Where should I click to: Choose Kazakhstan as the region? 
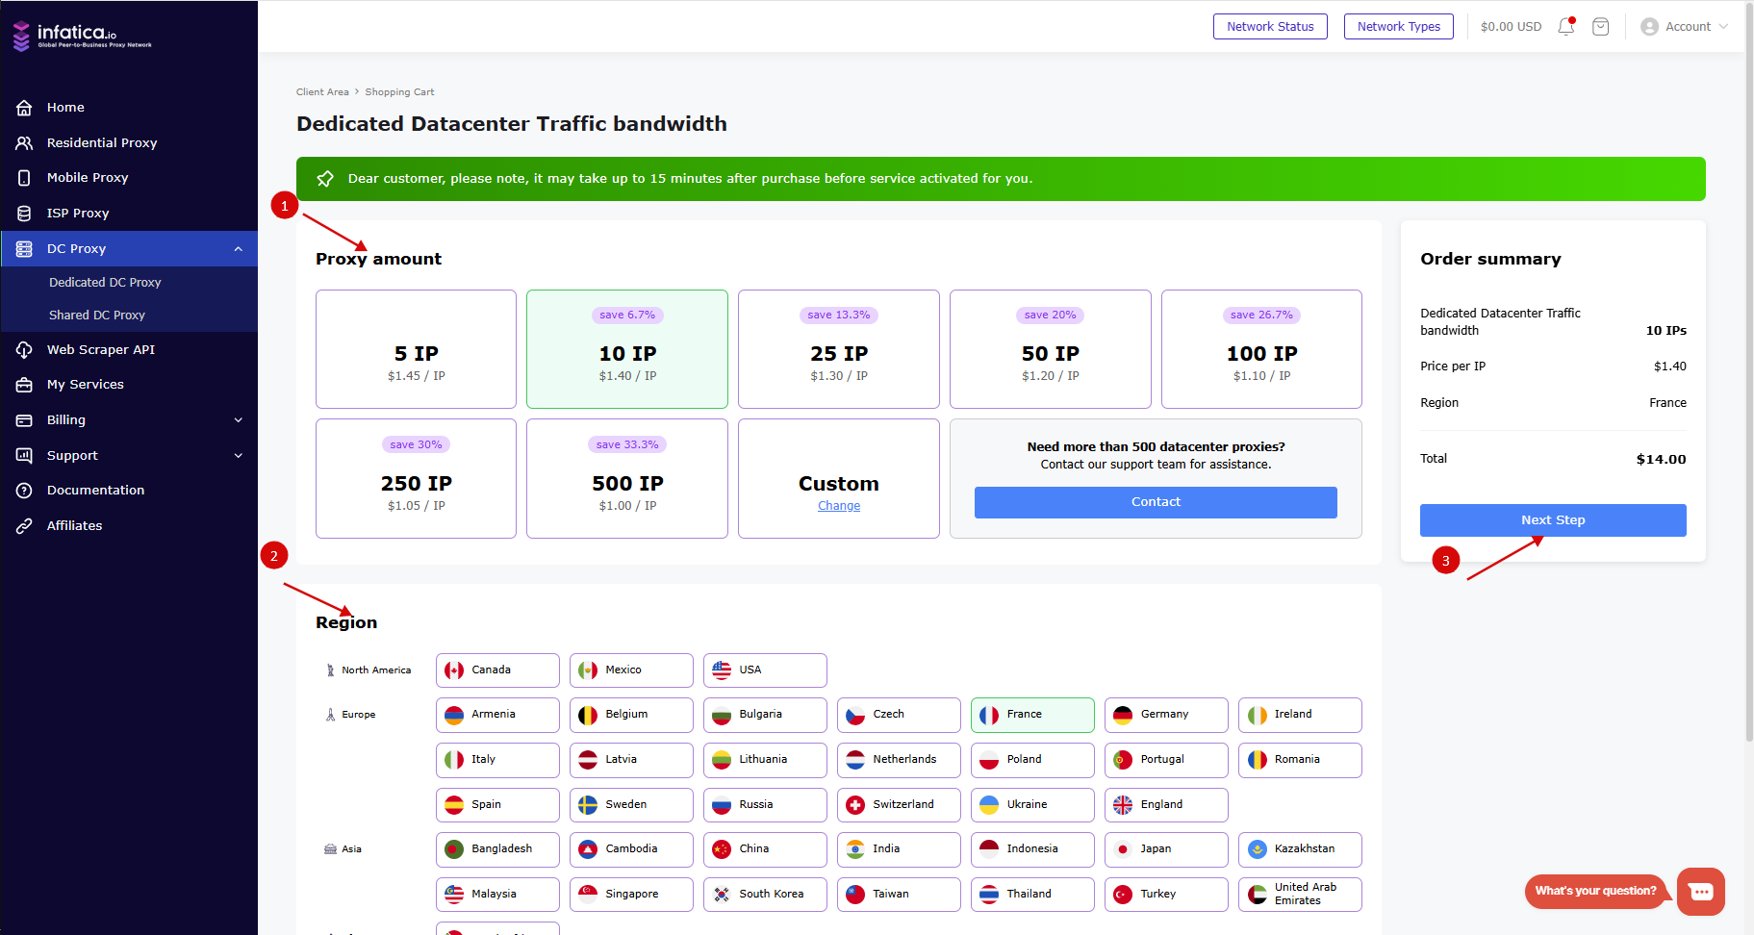coord(1300,849)
